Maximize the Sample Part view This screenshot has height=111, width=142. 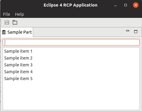click(136, 32)
